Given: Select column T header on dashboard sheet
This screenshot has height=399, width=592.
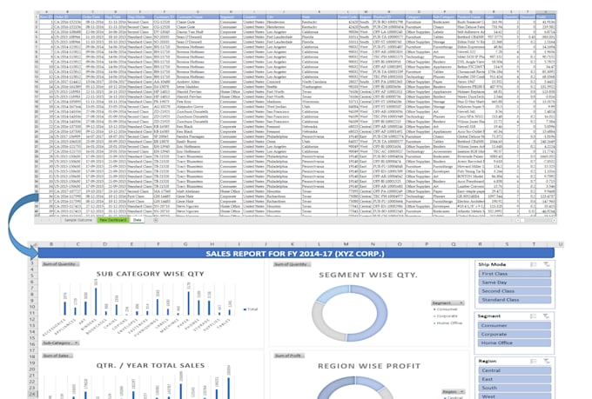Looking at the screenshot, I should point(534,244).
